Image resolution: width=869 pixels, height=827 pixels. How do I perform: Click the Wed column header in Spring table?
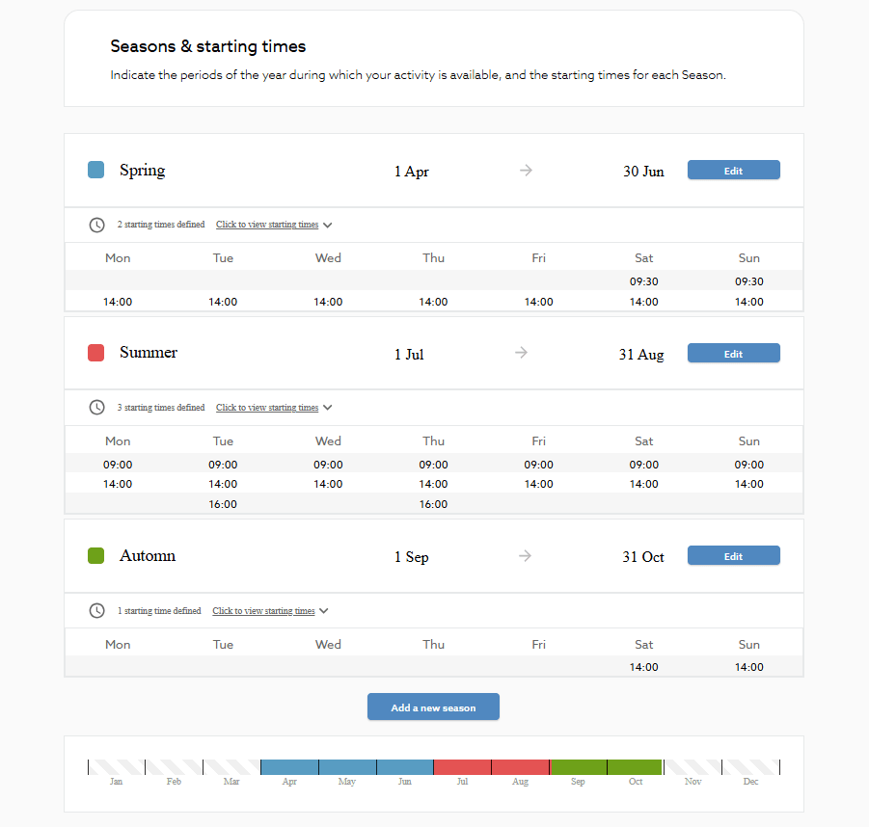[x=328, y=258]
